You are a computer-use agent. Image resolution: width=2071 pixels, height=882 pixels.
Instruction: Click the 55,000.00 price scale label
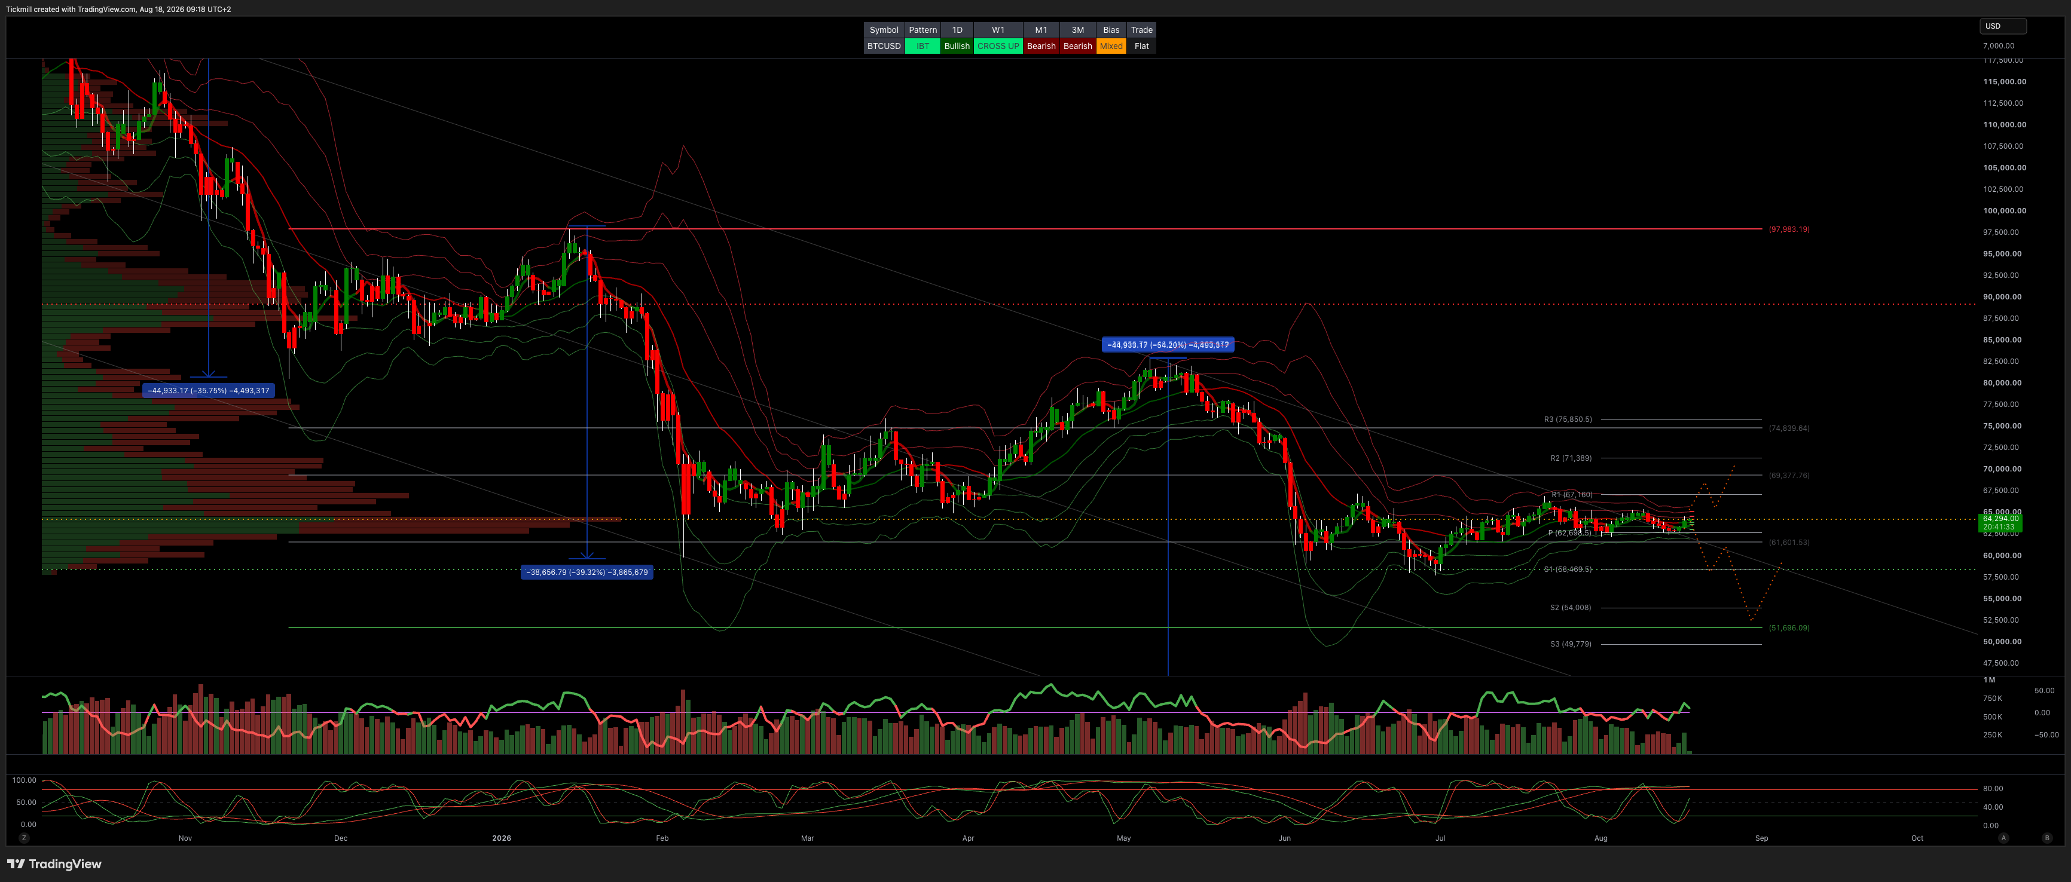pos(2002,598)
